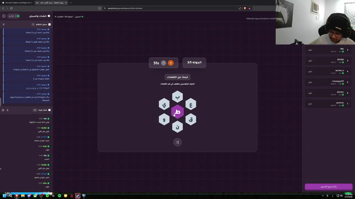The height and width of the screenshot is (199, 355).
Task: Select the letter ب hexagon
Action: click(x=177, y=97)
